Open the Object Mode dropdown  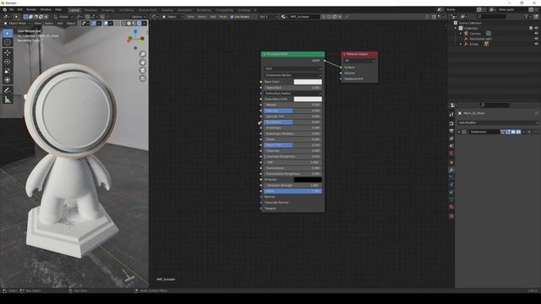coord(17,24)
